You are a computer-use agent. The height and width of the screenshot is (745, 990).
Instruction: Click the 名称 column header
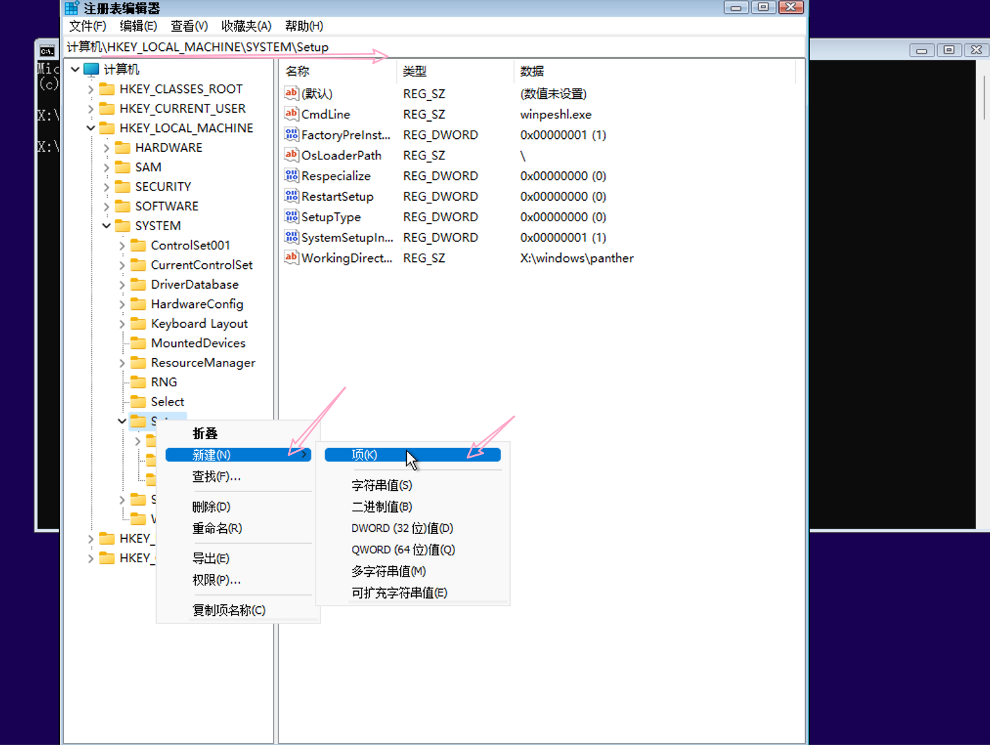(298, 71)
